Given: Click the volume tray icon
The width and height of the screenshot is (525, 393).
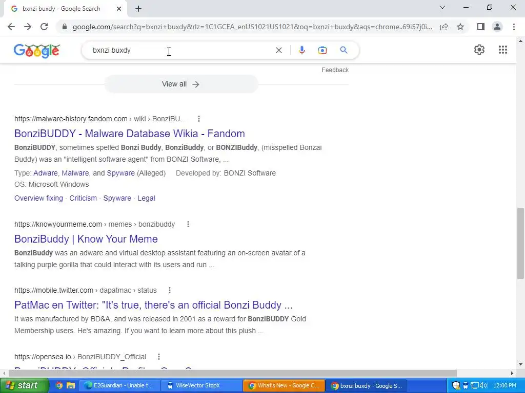Looking at the screenshot, I should point(483,385).
